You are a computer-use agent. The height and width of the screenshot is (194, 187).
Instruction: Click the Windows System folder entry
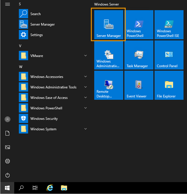coord(54,129)
